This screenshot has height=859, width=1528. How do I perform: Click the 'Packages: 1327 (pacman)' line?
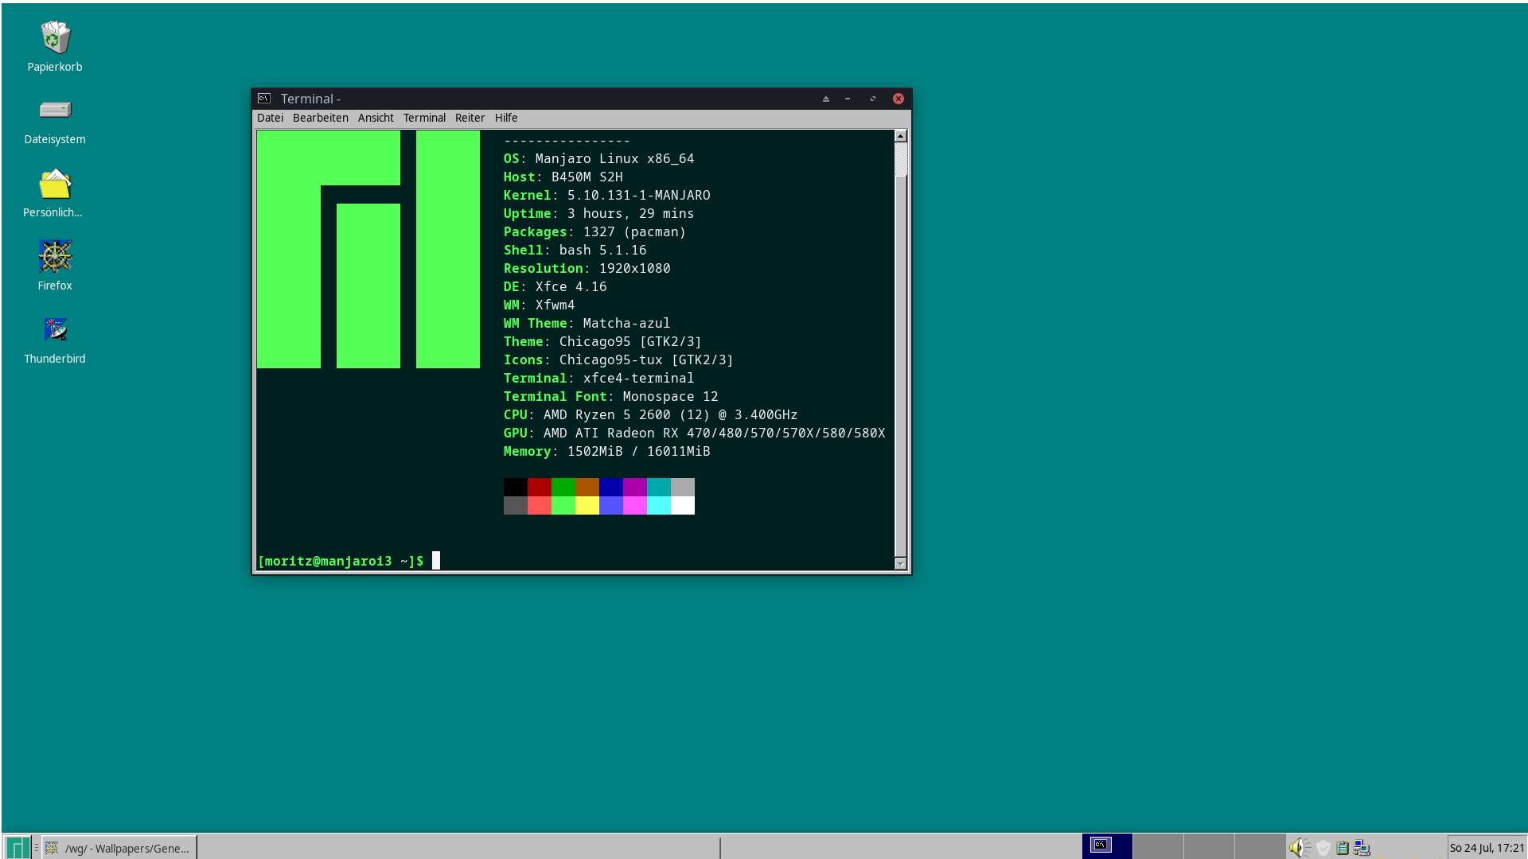pos(594,232)
